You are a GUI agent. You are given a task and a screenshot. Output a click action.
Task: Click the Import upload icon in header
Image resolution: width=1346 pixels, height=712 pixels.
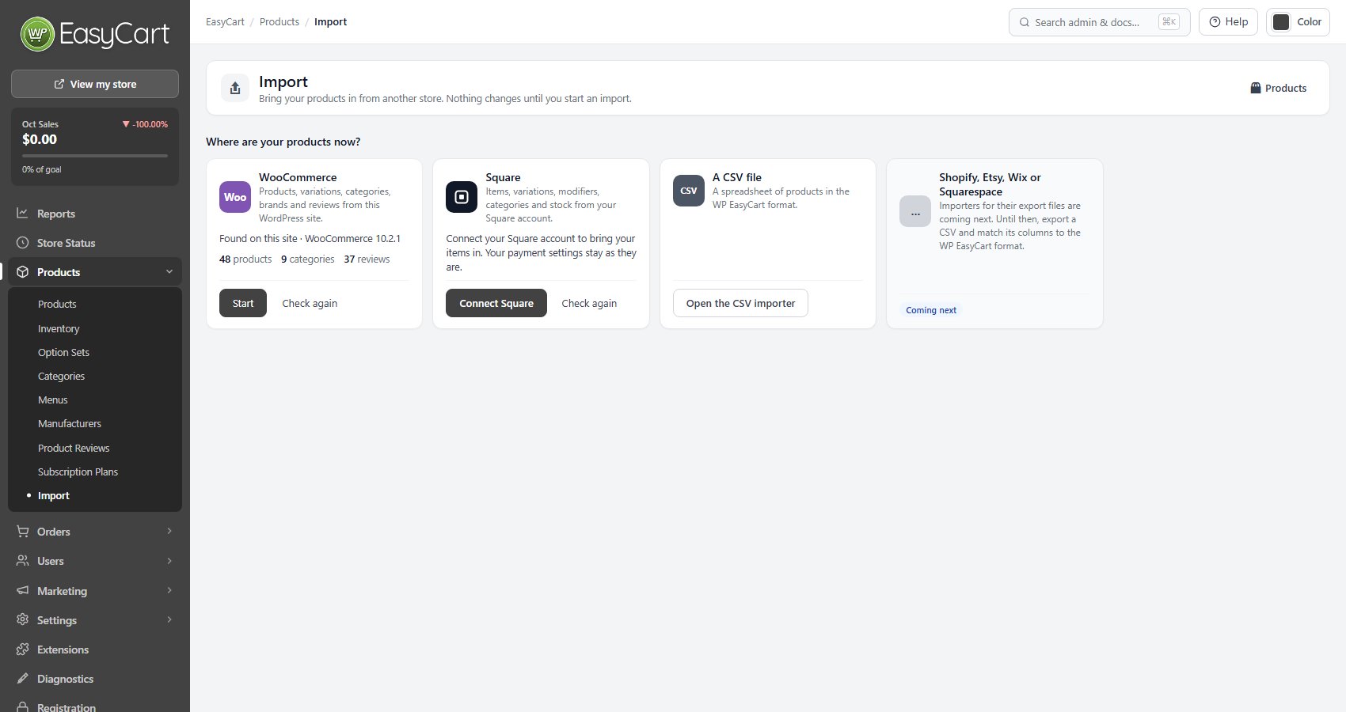[235, 88]
